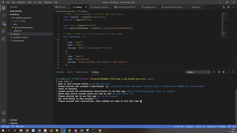Open notifications bell in status bar
The width and height of the screenshot is (237, 133).
click(234, 126)
